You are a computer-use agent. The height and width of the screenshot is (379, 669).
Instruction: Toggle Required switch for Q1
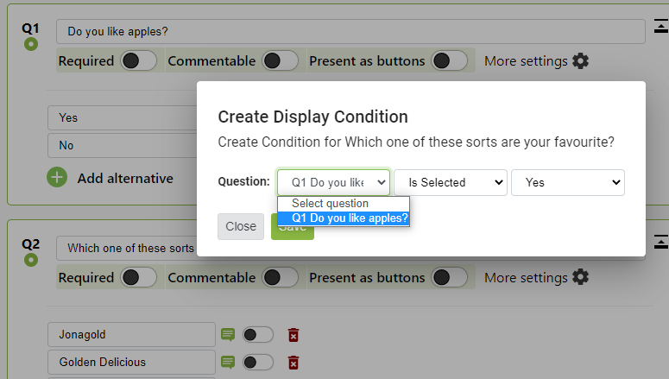click(x=139, y=61)
